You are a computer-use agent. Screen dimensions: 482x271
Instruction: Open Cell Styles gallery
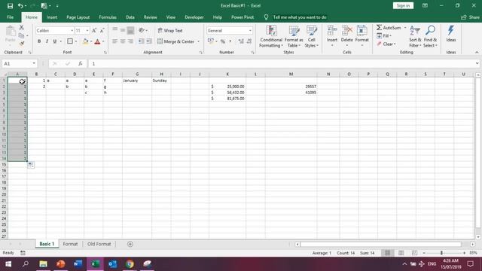(x=311, y=37)
